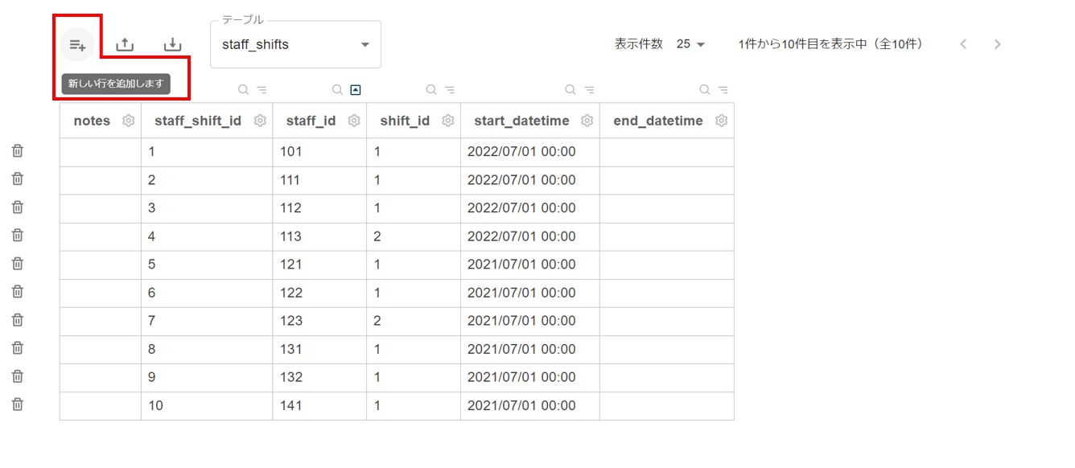Open sort/filter icon above staff_shift_id column
1075x468 pixels.
coord(262,90)
